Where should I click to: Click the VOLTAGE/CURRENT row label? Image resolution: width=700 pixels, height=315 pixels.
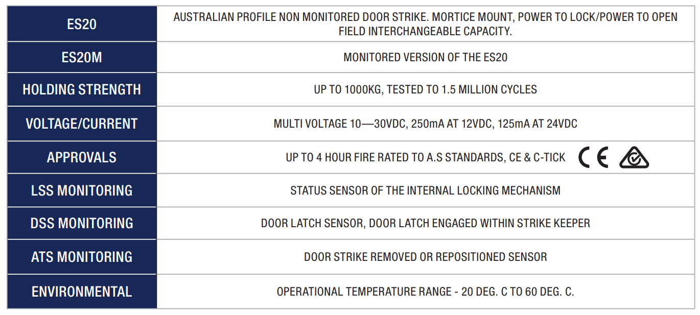tap(82, 124)
